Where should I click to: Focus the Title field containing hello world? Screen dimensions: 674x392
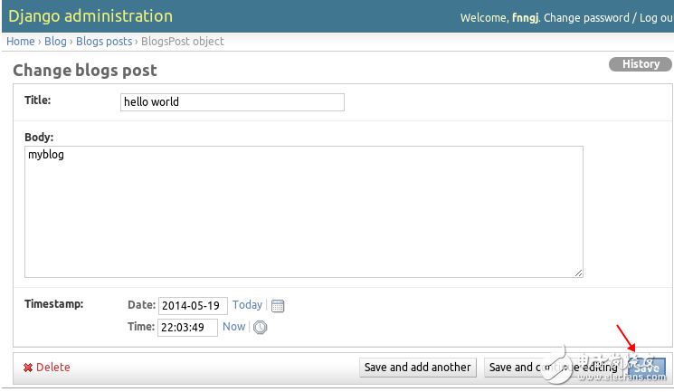pyautogui.click(x=232, y=102)
